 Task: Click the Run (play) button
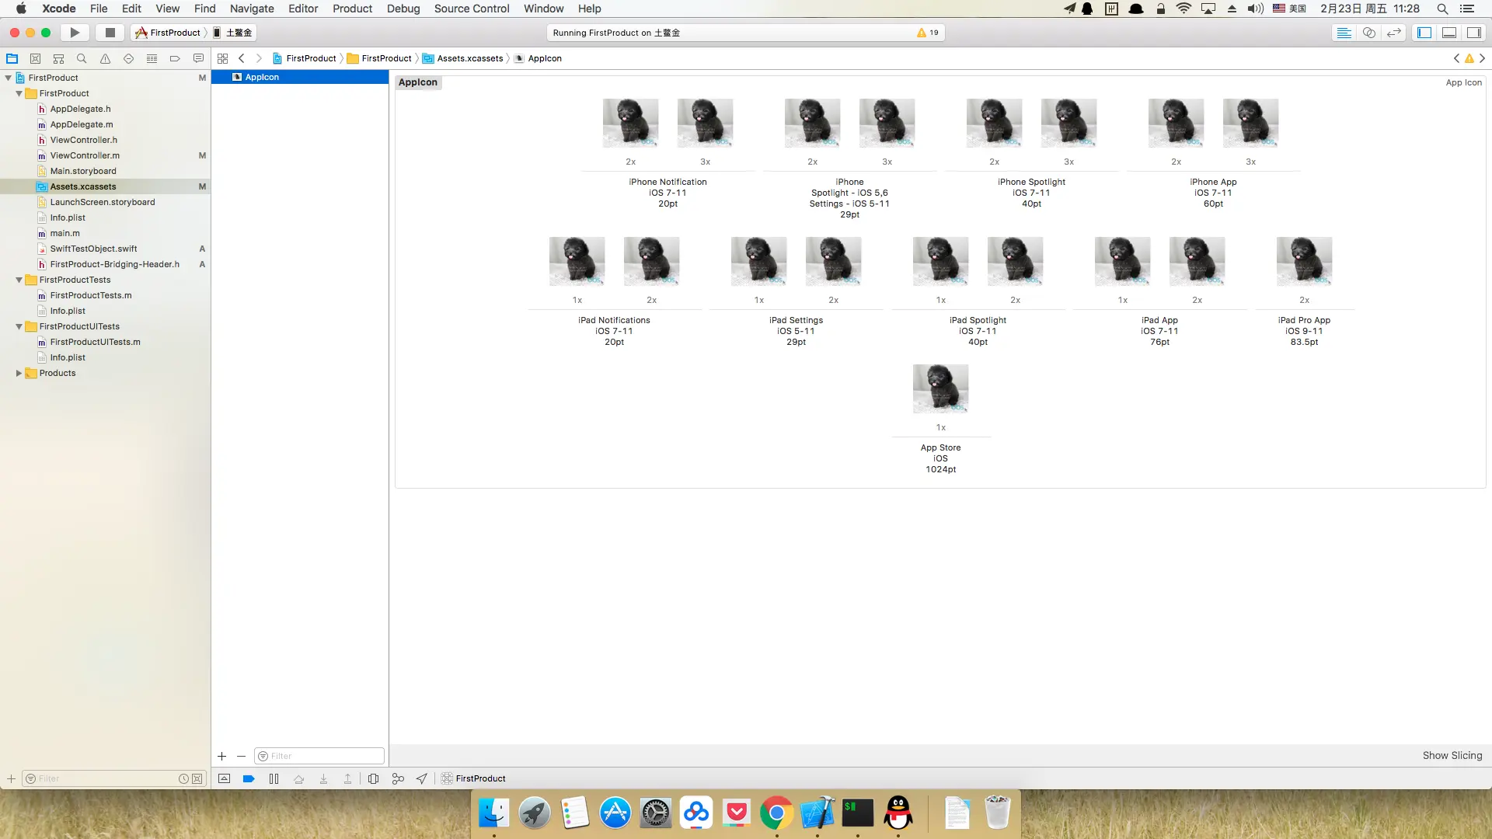75,33
